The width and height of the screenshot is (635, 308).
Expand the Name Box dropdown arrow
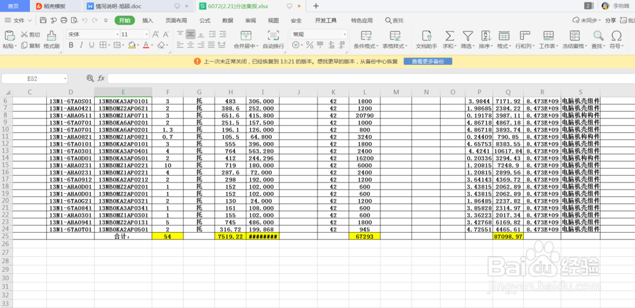[x=65, y=79]
